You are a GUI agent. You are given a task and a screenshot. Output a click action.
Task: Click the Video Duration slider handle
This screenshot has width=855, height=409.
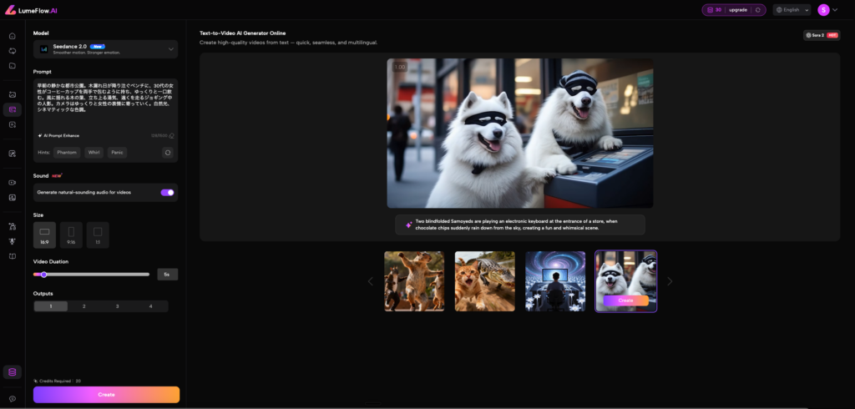[x=43, y=275]
